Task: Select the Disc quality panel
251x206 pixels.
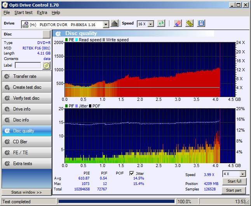Action: (x=27, y=131)
